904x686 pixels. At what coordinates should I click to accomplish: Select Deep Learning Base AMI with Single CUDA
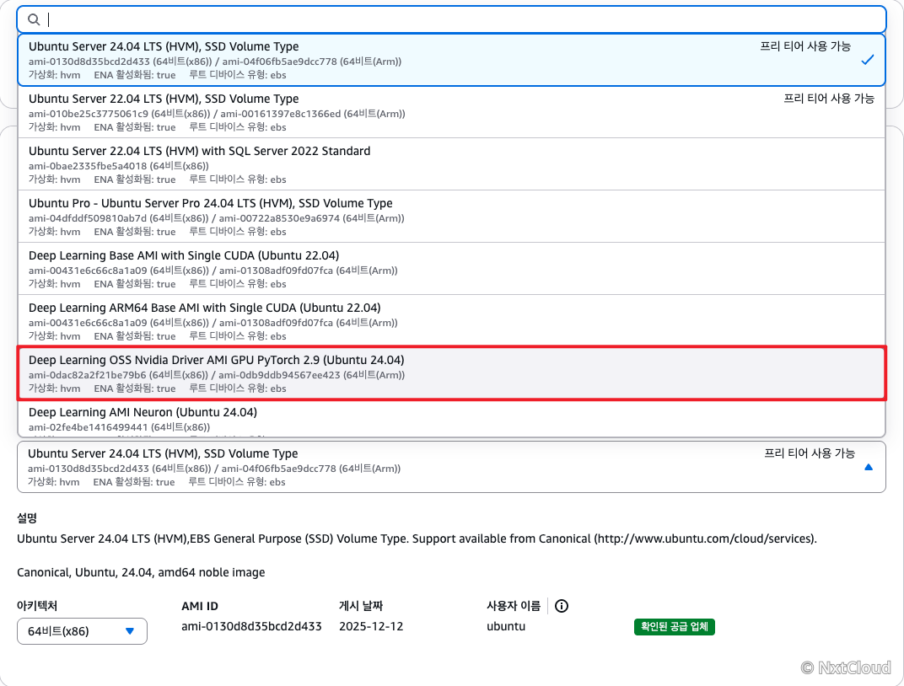click(451, 269)
